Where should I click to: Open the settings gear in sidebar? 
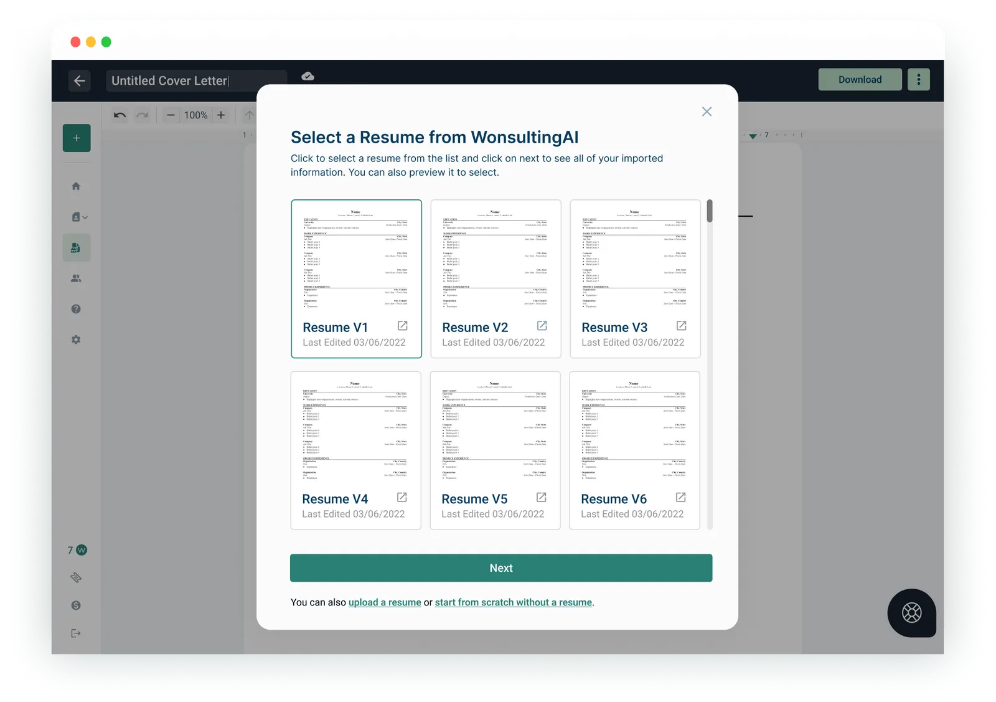(76, 340)
